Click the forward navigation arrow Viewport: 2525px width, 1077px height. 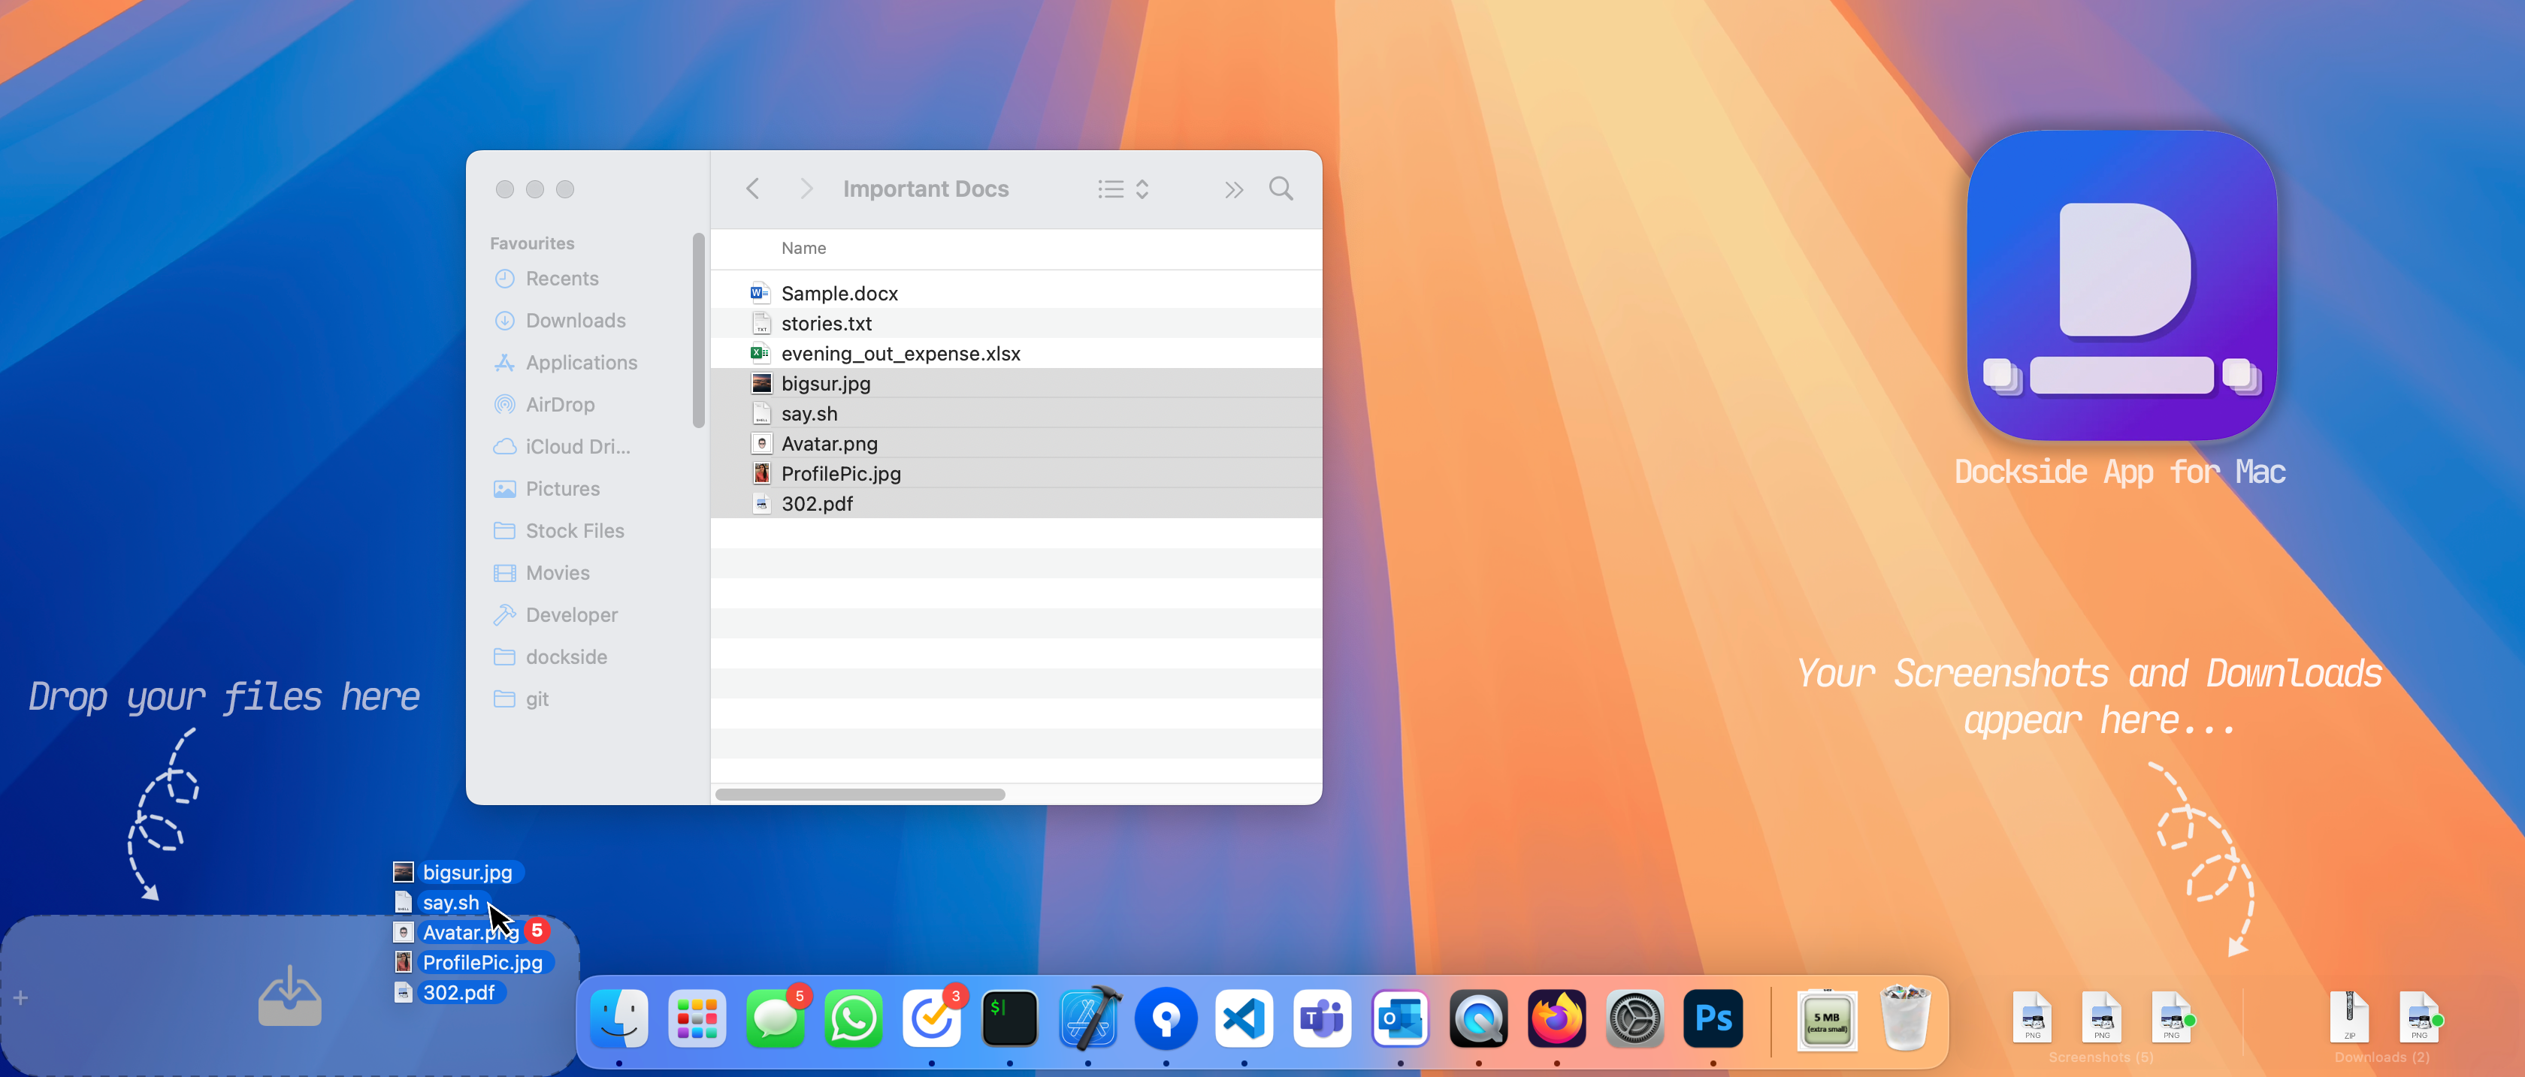tap(803, 189)
